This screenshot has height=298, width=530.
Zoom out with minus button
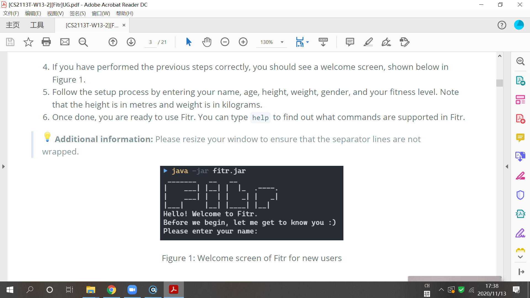[225, 42]
